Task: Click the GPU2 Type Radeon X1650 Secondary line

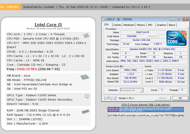Action: coord(39,100)
